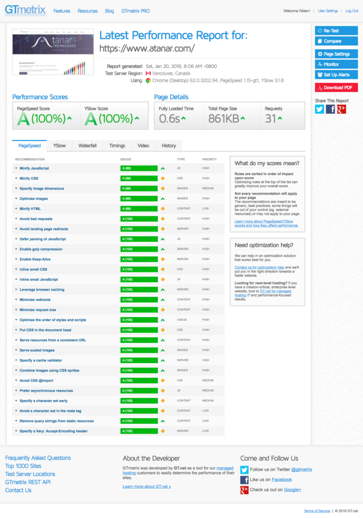Select the PageSpeed tab
The image size is (363, 518).
(x=29, y=145)
